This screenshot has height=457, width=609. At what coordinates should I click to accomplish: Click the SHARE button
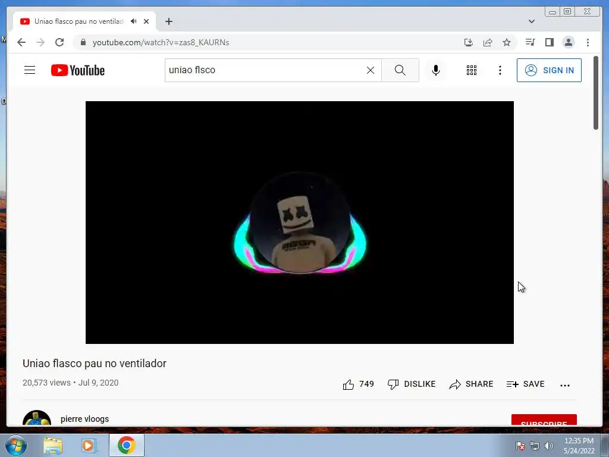click(x=471, y=384)
